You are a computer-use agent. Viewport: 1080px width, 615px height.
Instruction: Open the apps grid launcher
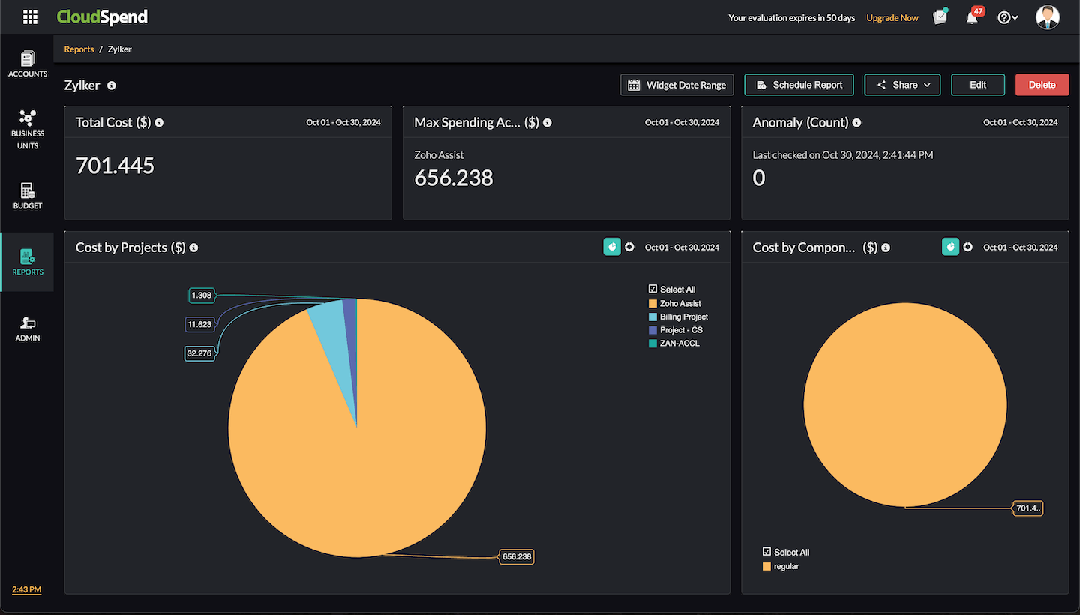(30, 17)
